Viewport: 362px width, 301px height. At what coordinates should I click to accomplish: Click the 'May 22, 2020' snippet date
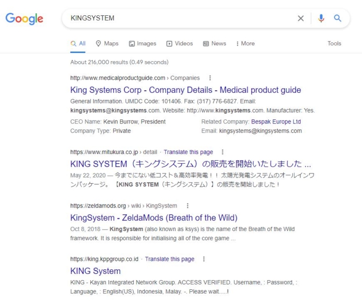coord(88,175)
